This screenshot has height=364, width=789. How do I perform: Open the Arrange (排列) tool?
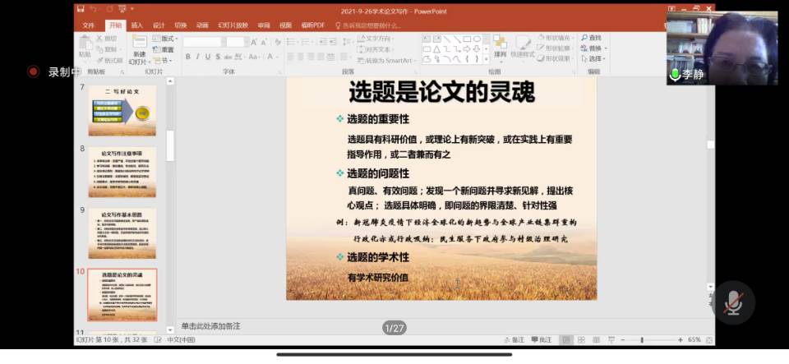coord(500,48)
